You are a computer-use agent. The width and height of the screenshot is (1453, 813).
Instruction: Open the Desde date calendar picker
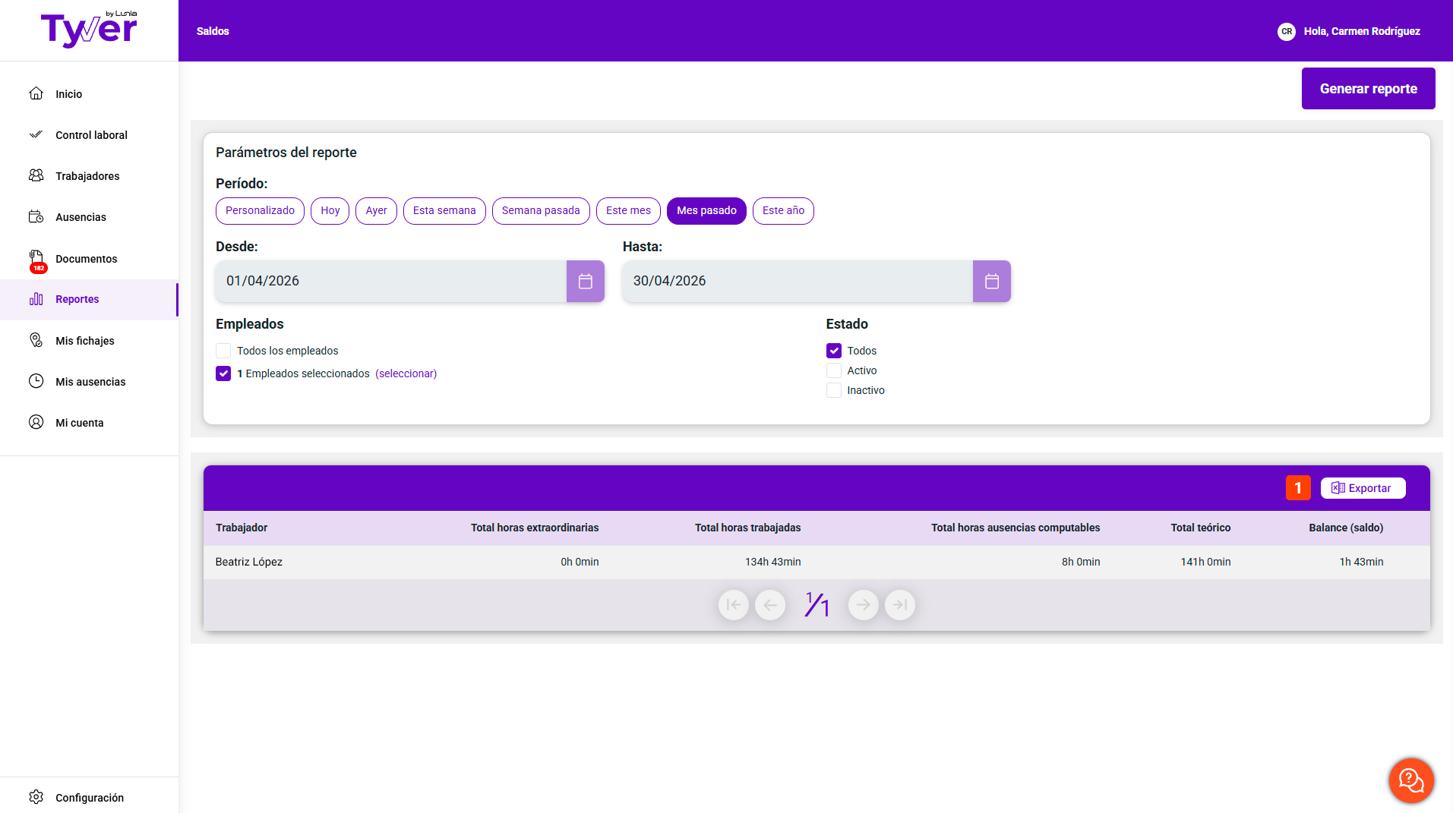click(x=585, y=282)
